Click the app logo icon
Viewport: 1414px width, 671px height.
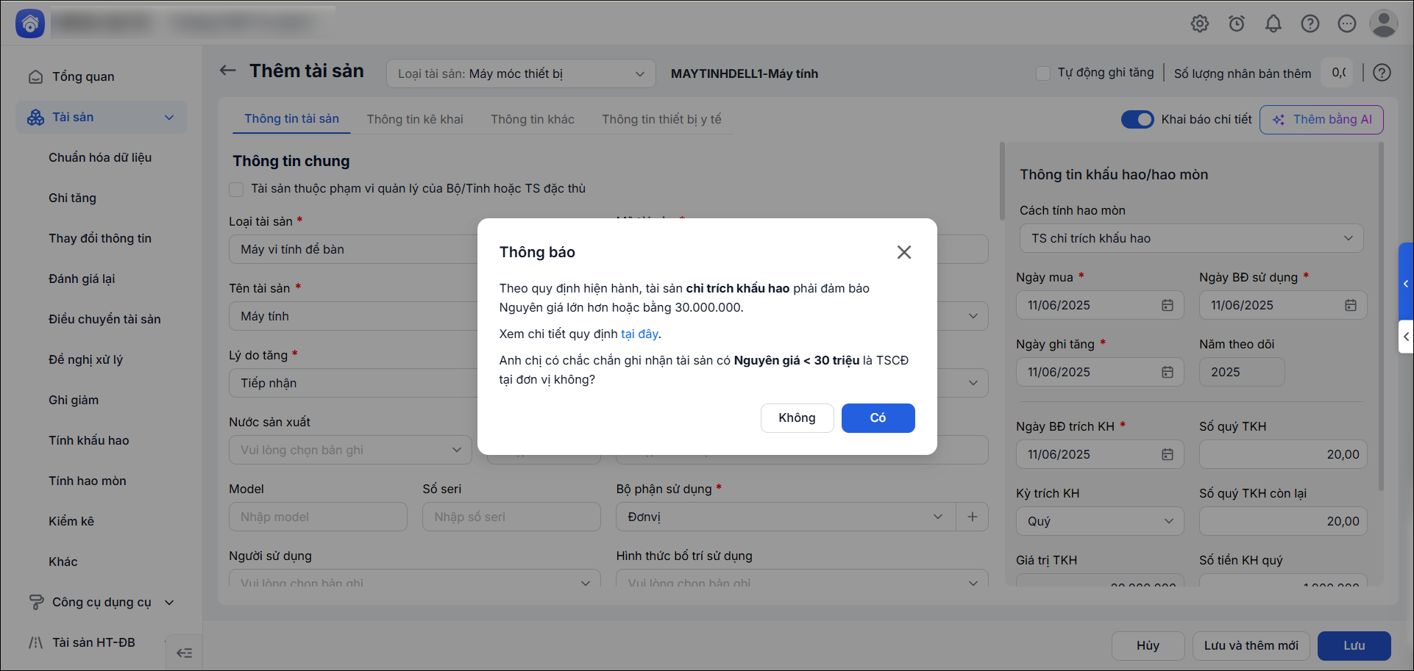pyautogui.click(x=30, y=24)
